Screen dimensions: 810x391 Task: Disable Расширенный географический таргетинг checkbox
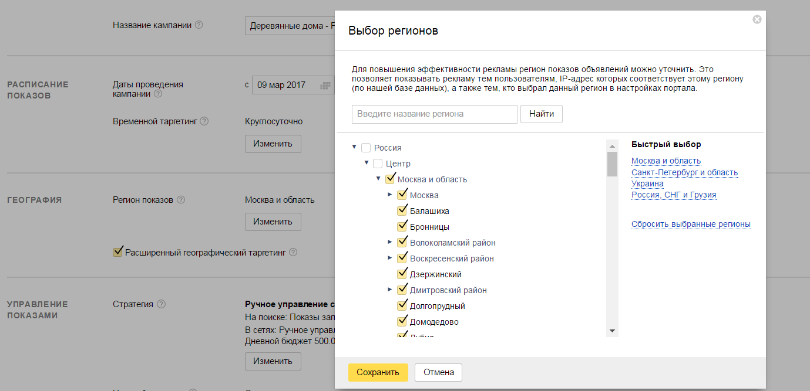[x=117, y=252]
